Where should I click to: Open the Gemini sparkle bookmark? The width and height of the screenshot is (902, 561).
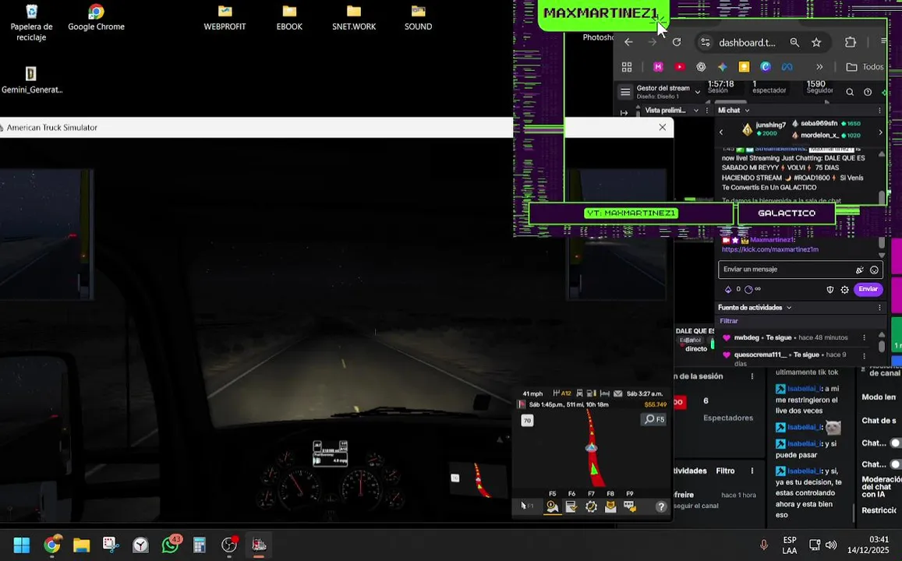point(723,67)
